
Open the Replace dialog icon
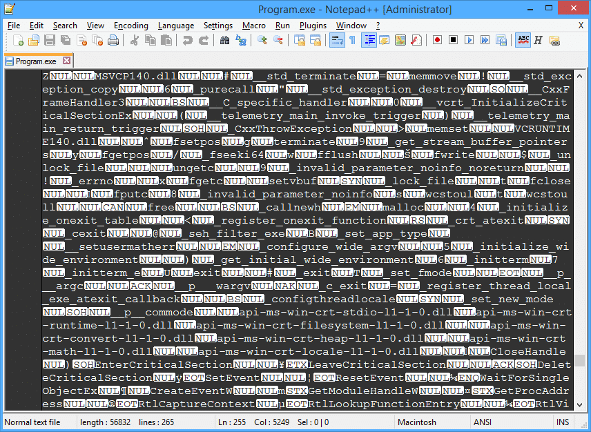coord(240,40)
